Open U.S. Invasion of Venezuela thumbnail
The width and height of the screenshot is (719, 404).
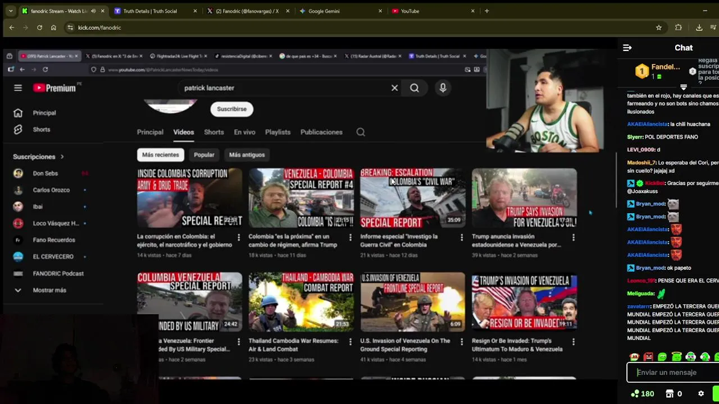tap(413, 302)
